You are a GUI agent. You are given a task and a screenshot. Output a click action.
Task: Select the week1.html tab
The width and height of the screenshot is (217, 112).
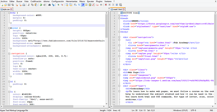click(x=118, y=9)
